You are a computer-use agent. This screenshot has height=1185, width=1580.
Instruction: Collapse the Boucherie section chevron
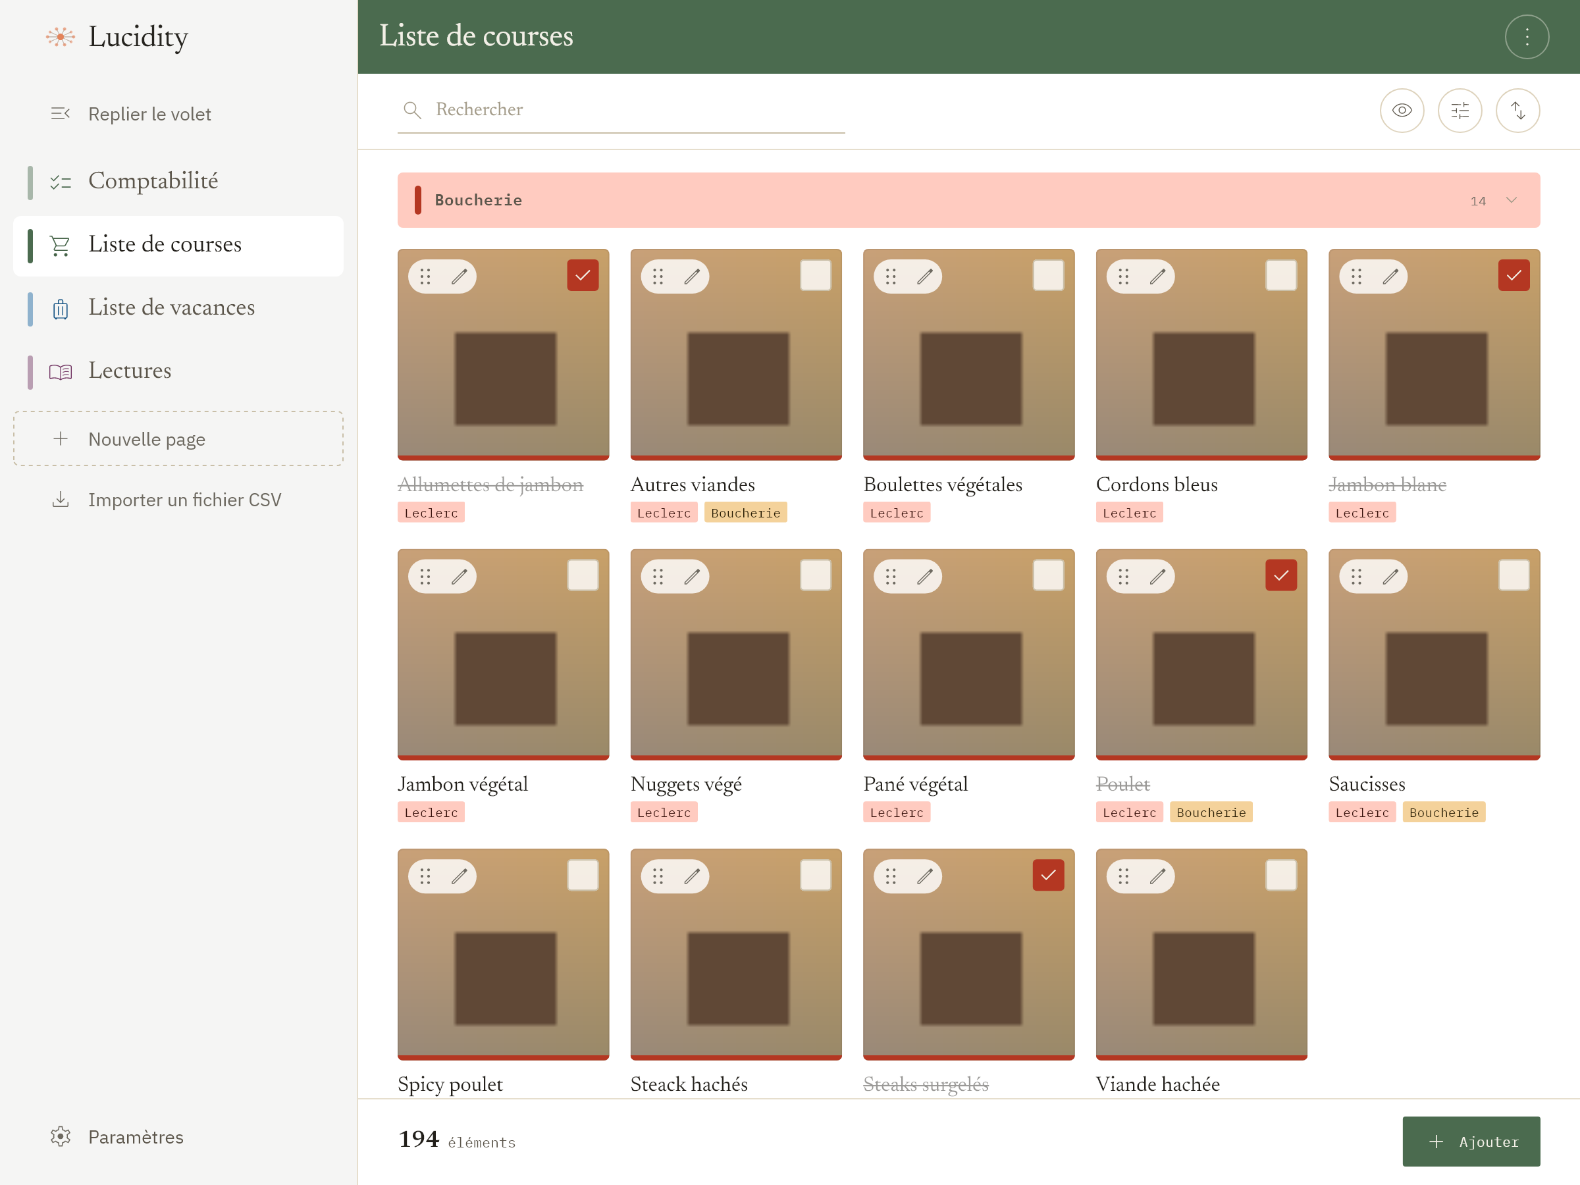point(1512,200)
